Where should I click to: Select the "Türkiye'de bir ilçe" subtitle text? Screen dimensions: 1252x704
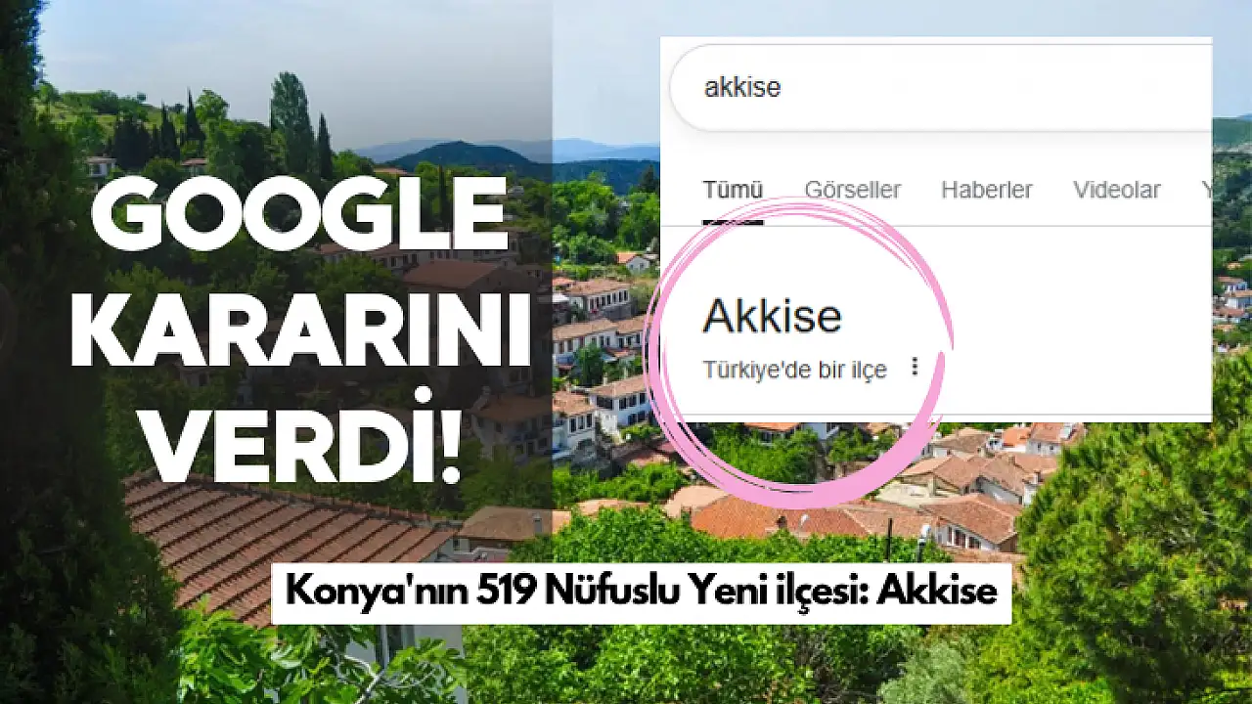(x=795, y=370)
